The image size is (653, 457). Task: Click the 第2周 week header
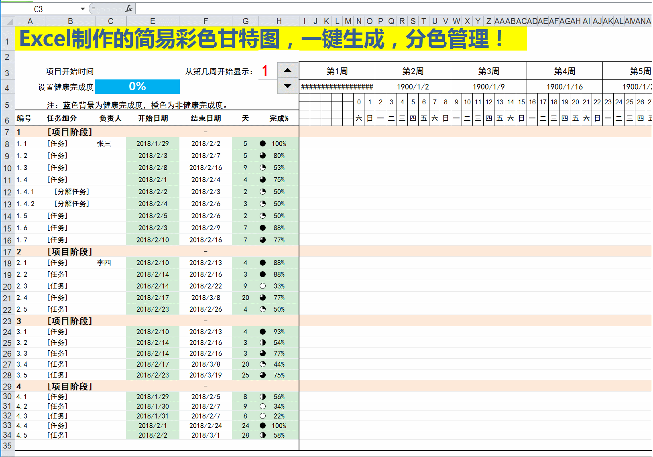pos(413,71)
